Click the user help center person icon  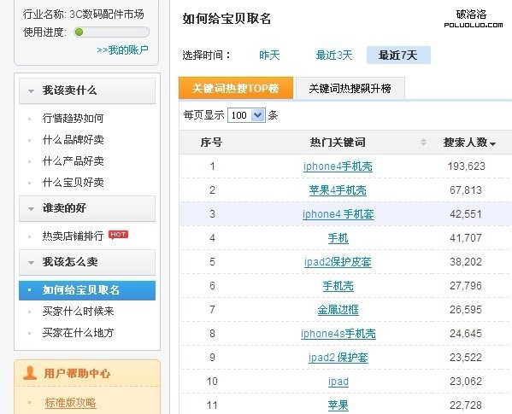click(x=30, y=373)
